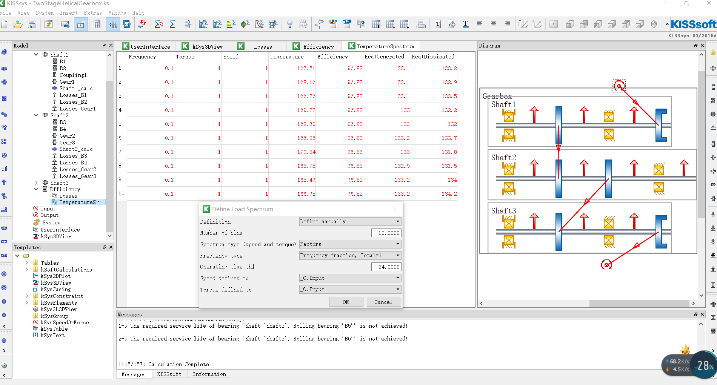The width and height of the screenshot is (717, 385).
Task: Float the Templates panel with restore icon
Action: tap(105, 247)
